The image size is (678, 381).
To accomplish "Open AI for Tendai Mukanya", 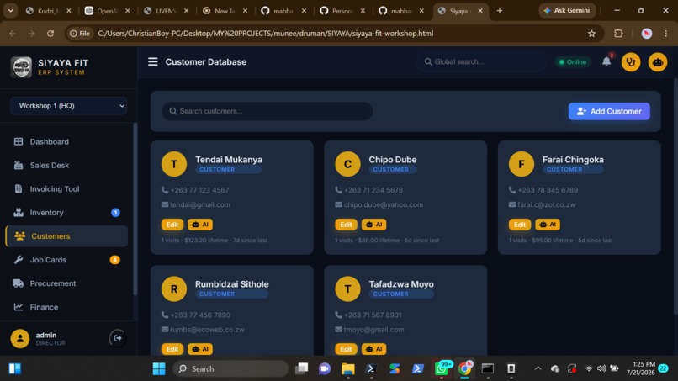I will pyautogui.click(x=200, y=225).
